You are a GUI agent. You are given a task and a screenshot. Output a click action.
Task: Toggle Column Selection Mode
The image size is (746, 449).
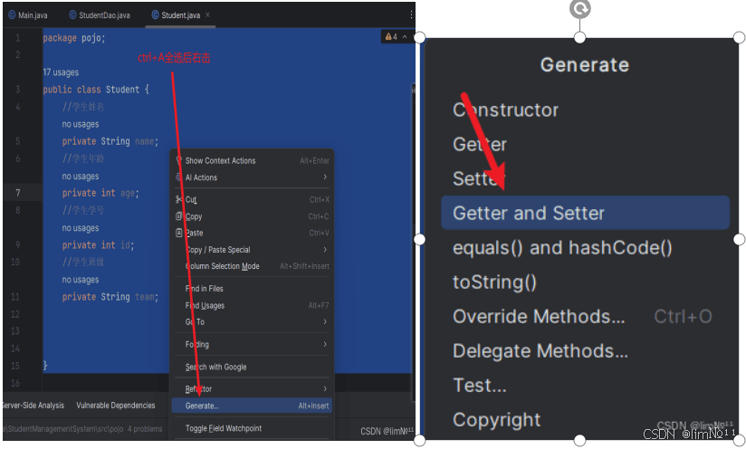point(222,267)
